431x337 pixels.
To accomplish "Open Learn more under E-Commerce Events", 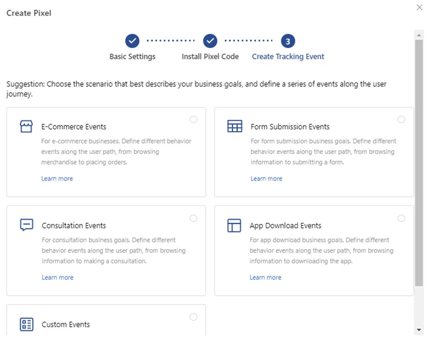I will (x=57, y=179).
